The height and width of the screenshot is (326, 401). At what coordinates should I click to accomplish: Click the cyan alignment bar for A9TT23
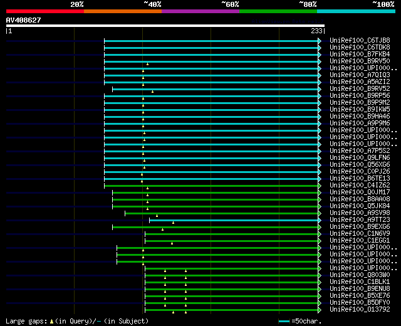pyautogui.click(x=234, y=221)
